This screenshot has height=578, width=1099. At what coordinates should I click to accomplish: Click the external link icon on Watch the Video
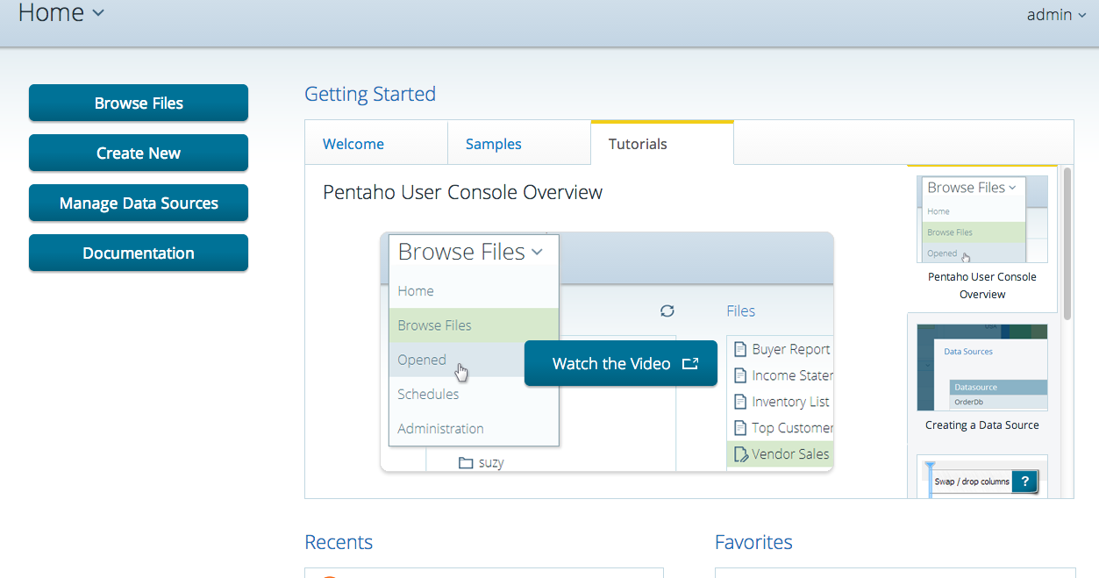690,363
